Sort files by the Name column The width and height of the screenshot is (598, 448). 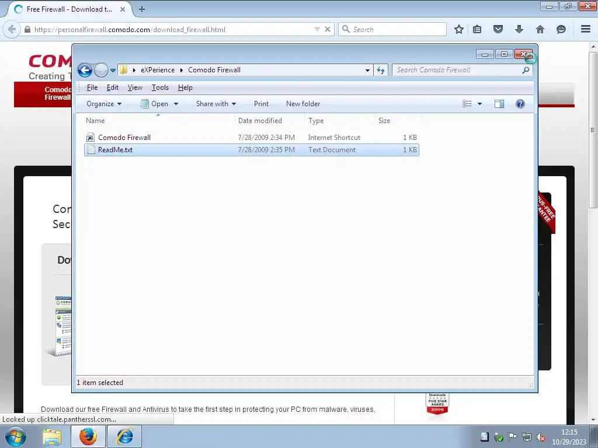(x=158, y=120)
